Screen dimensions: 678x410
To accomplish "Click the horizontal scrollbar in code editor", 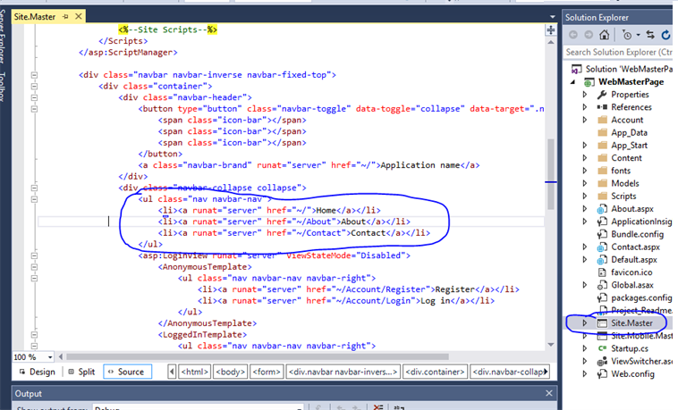I will (x=258, y=357).
